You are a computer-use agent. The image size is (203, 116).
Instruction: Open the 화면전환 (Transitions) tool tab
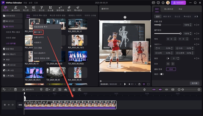[x=60, y=9]
